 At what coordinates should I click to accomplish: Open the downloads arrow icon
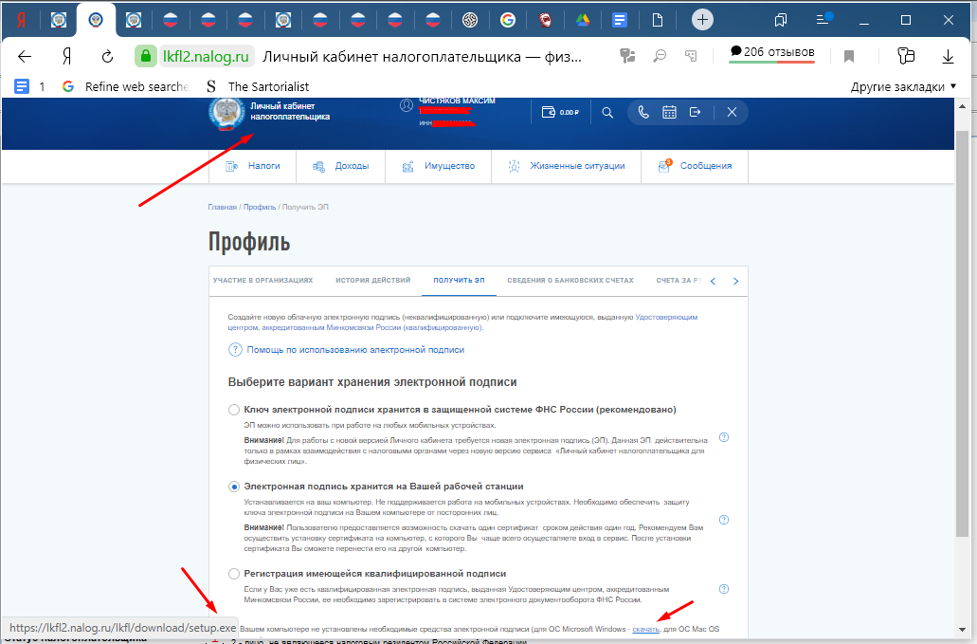point(948,57)
